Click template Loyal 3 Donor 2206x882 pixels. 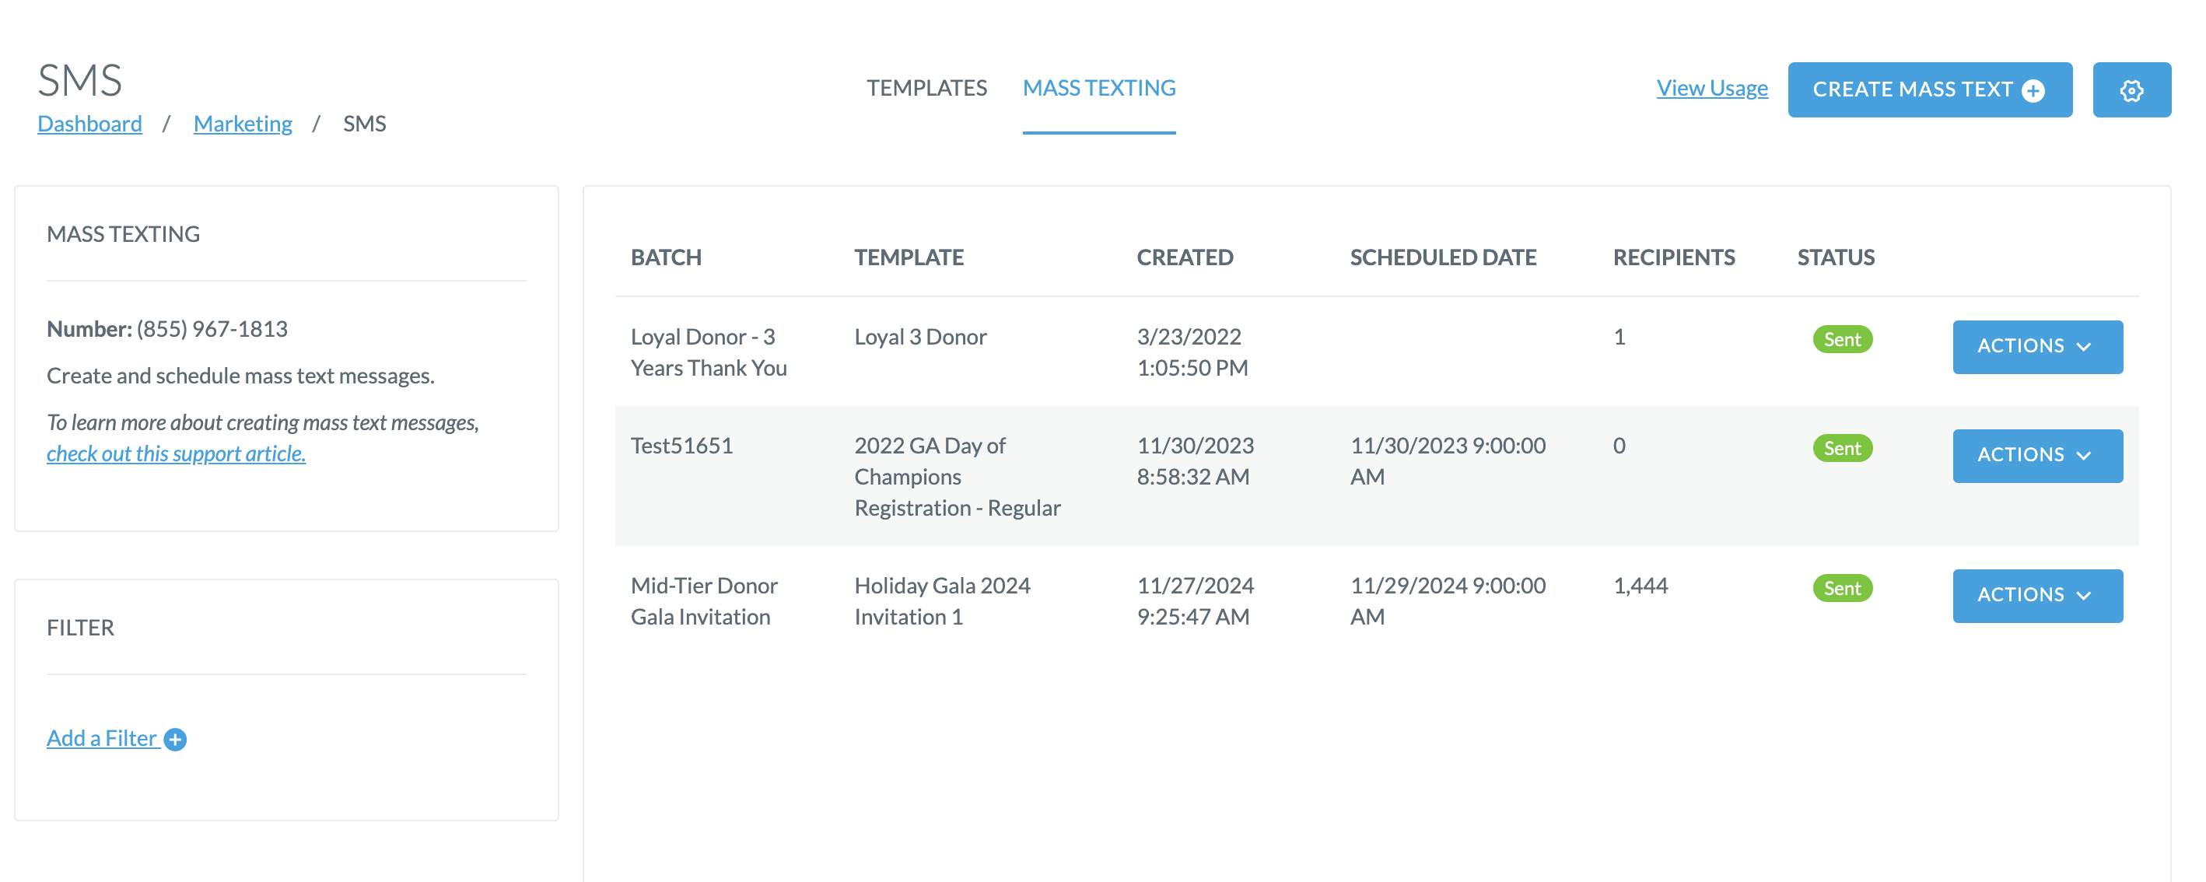coord(919,338)
